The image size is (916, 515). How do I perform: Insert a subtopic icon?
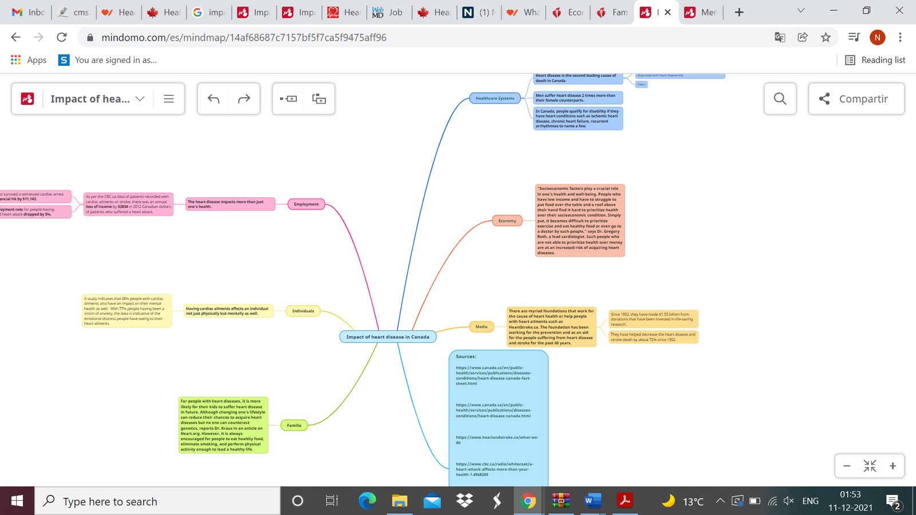point(319,99)
